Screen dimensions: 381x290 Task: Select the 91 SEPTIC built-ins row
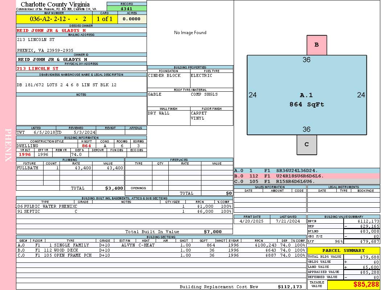[x=124, y=211]
